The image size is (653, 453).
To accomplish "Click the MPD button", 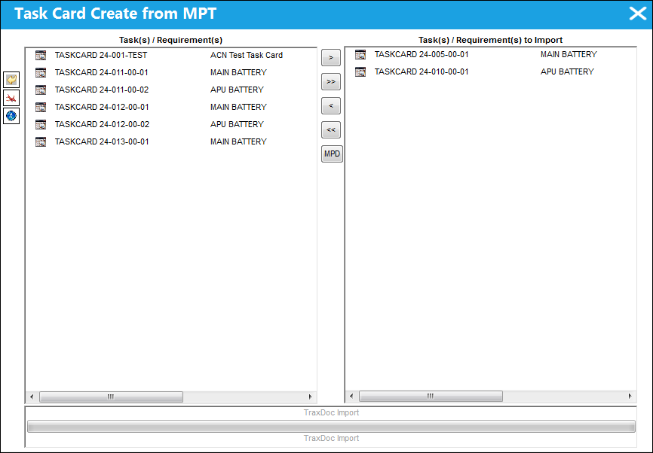I will coord(332,154).
